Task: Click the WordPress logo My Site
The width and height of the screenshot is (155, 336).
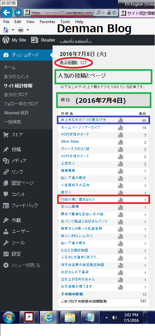Action: click(x=14, y=40)
